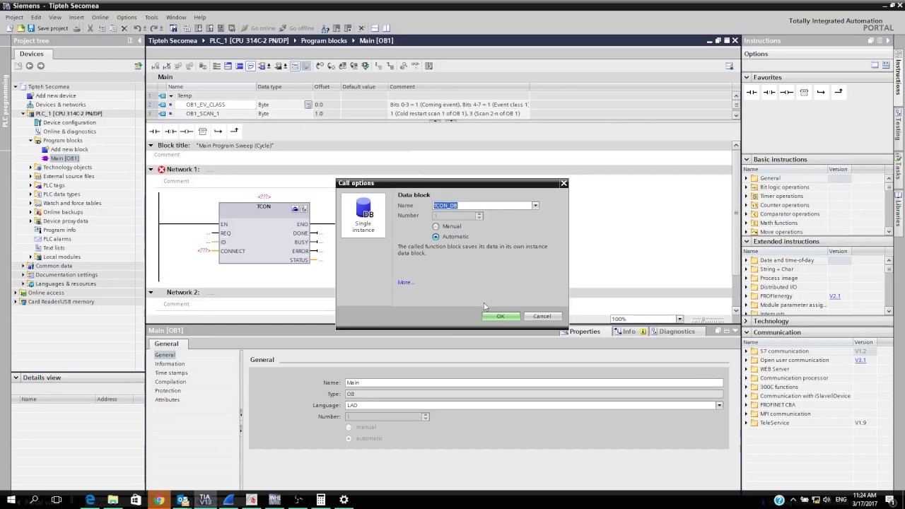Open the zoom 100% dropdown in editor
This screenshot has height=509, width=905.
click(x=679, y=319)
